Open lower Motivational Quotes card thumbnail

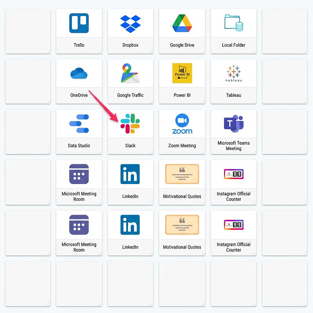[x=182, y=225]
